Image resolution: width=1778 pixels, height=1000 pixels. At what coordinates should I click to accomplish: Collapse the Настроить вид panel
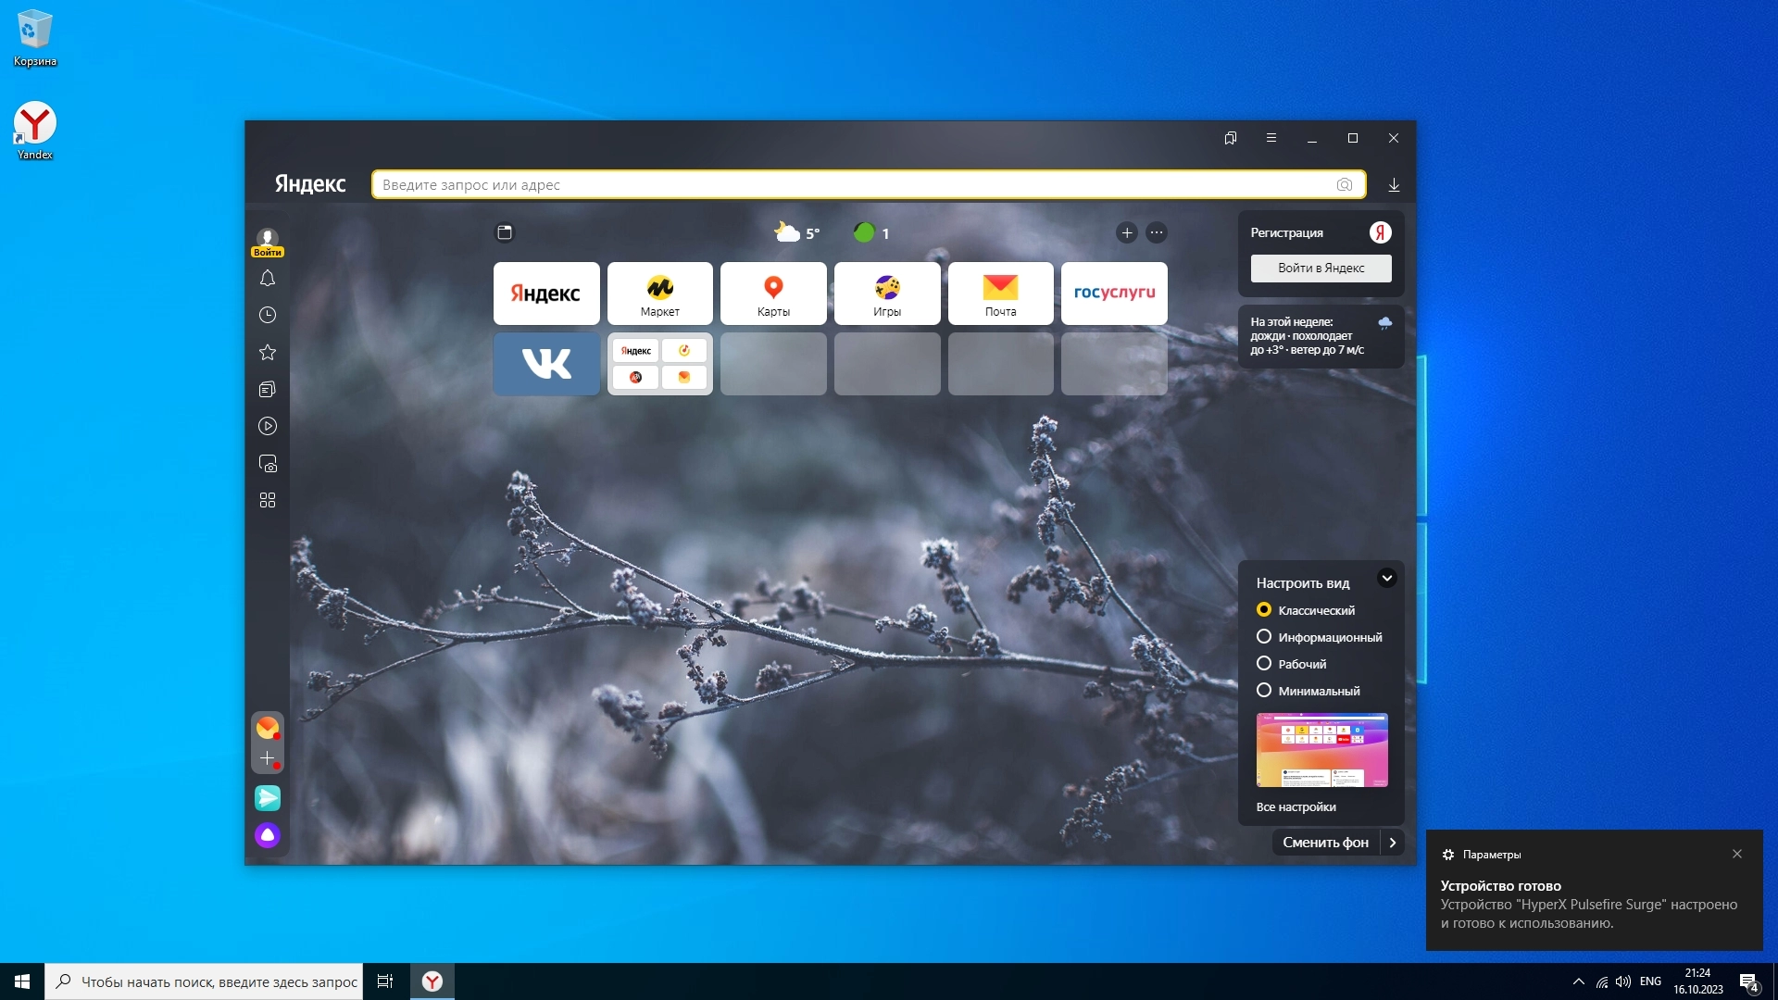[1386, 579]
